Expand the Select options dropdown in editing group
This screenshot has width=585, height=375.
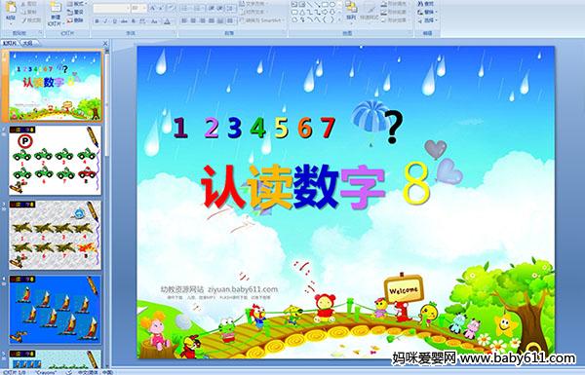427,20
